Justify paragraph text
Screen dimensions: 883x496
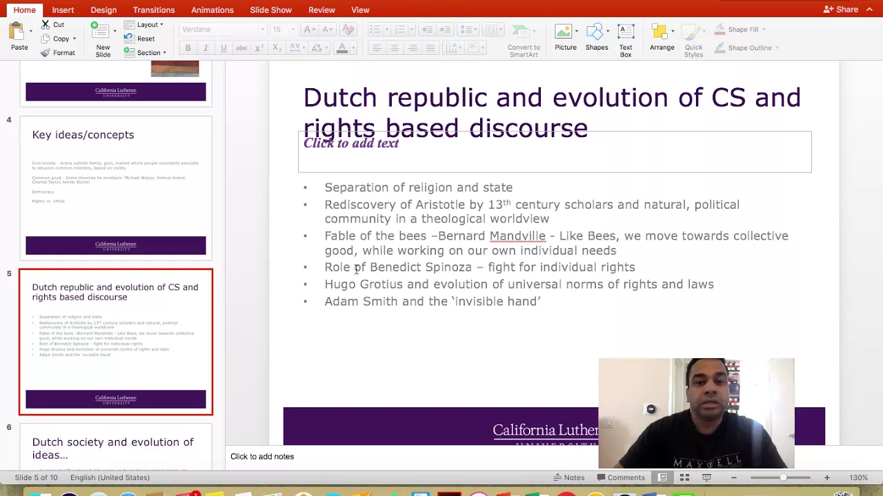pos(430,48)
